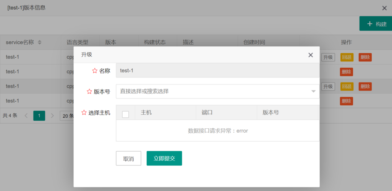Click the 版本号 column header in host table
The image size is (392, 191).
pos(287,113)
